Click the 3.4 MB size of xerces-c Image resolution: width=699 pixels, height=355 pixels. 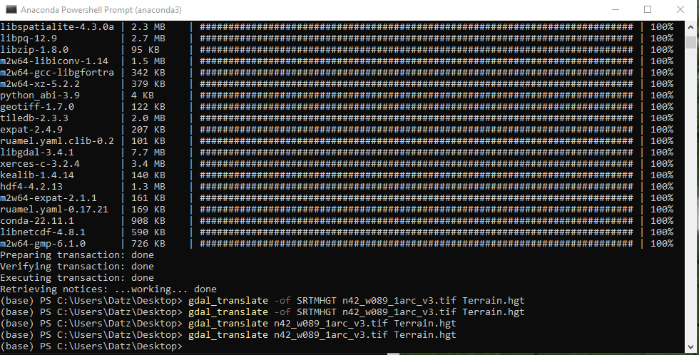(148, 164)
